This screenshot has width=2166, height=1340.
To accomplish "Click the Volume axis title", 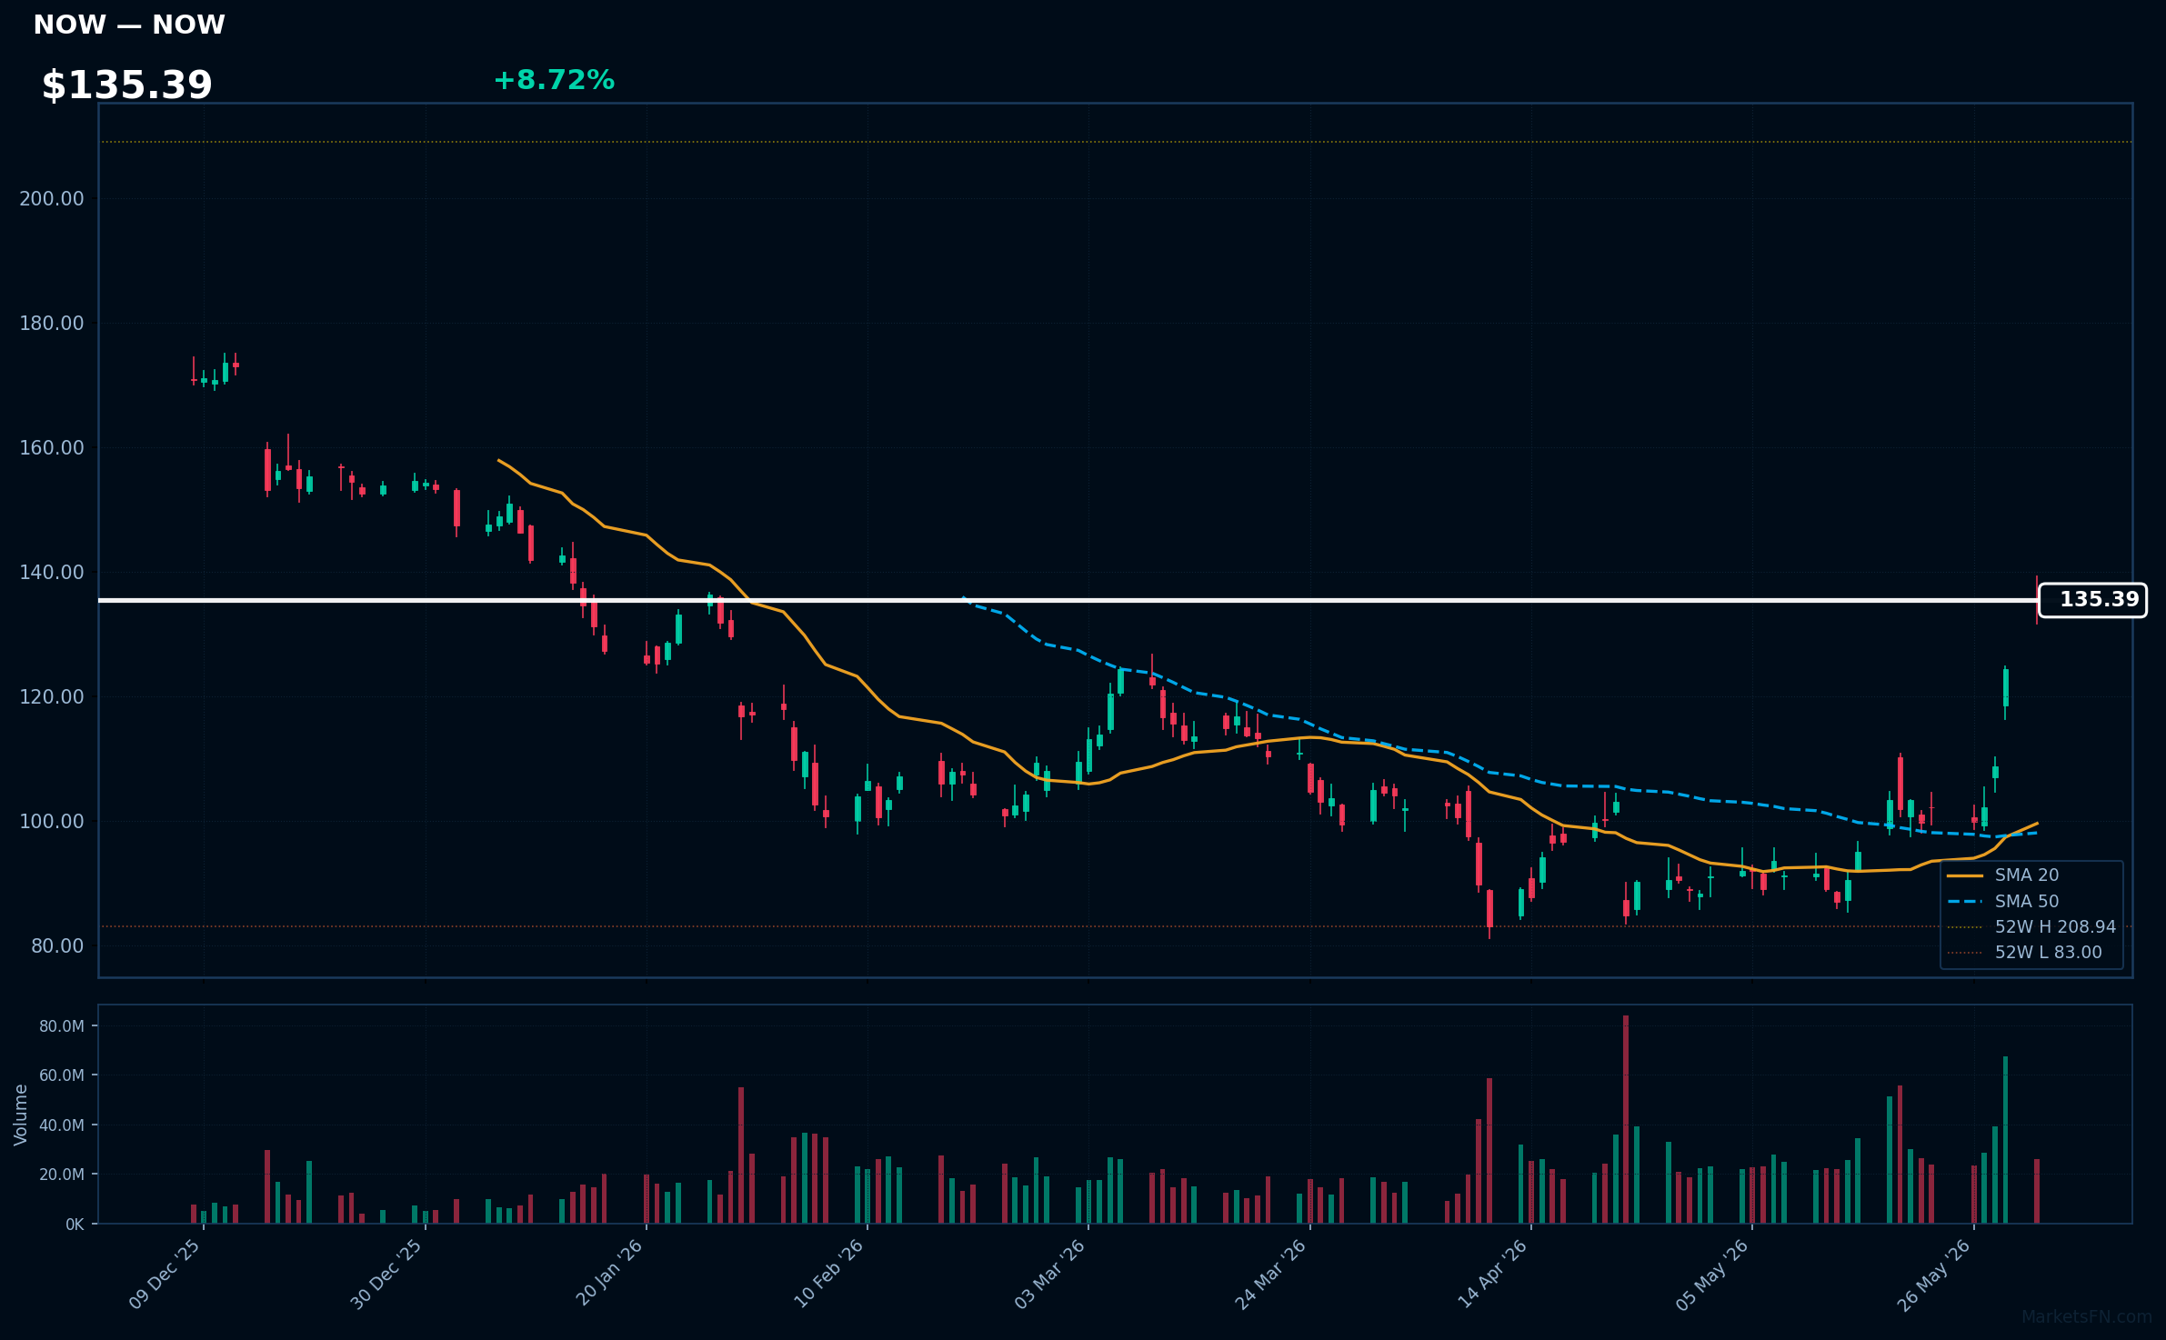I will pyautogui.click(x=21, y=1115).
